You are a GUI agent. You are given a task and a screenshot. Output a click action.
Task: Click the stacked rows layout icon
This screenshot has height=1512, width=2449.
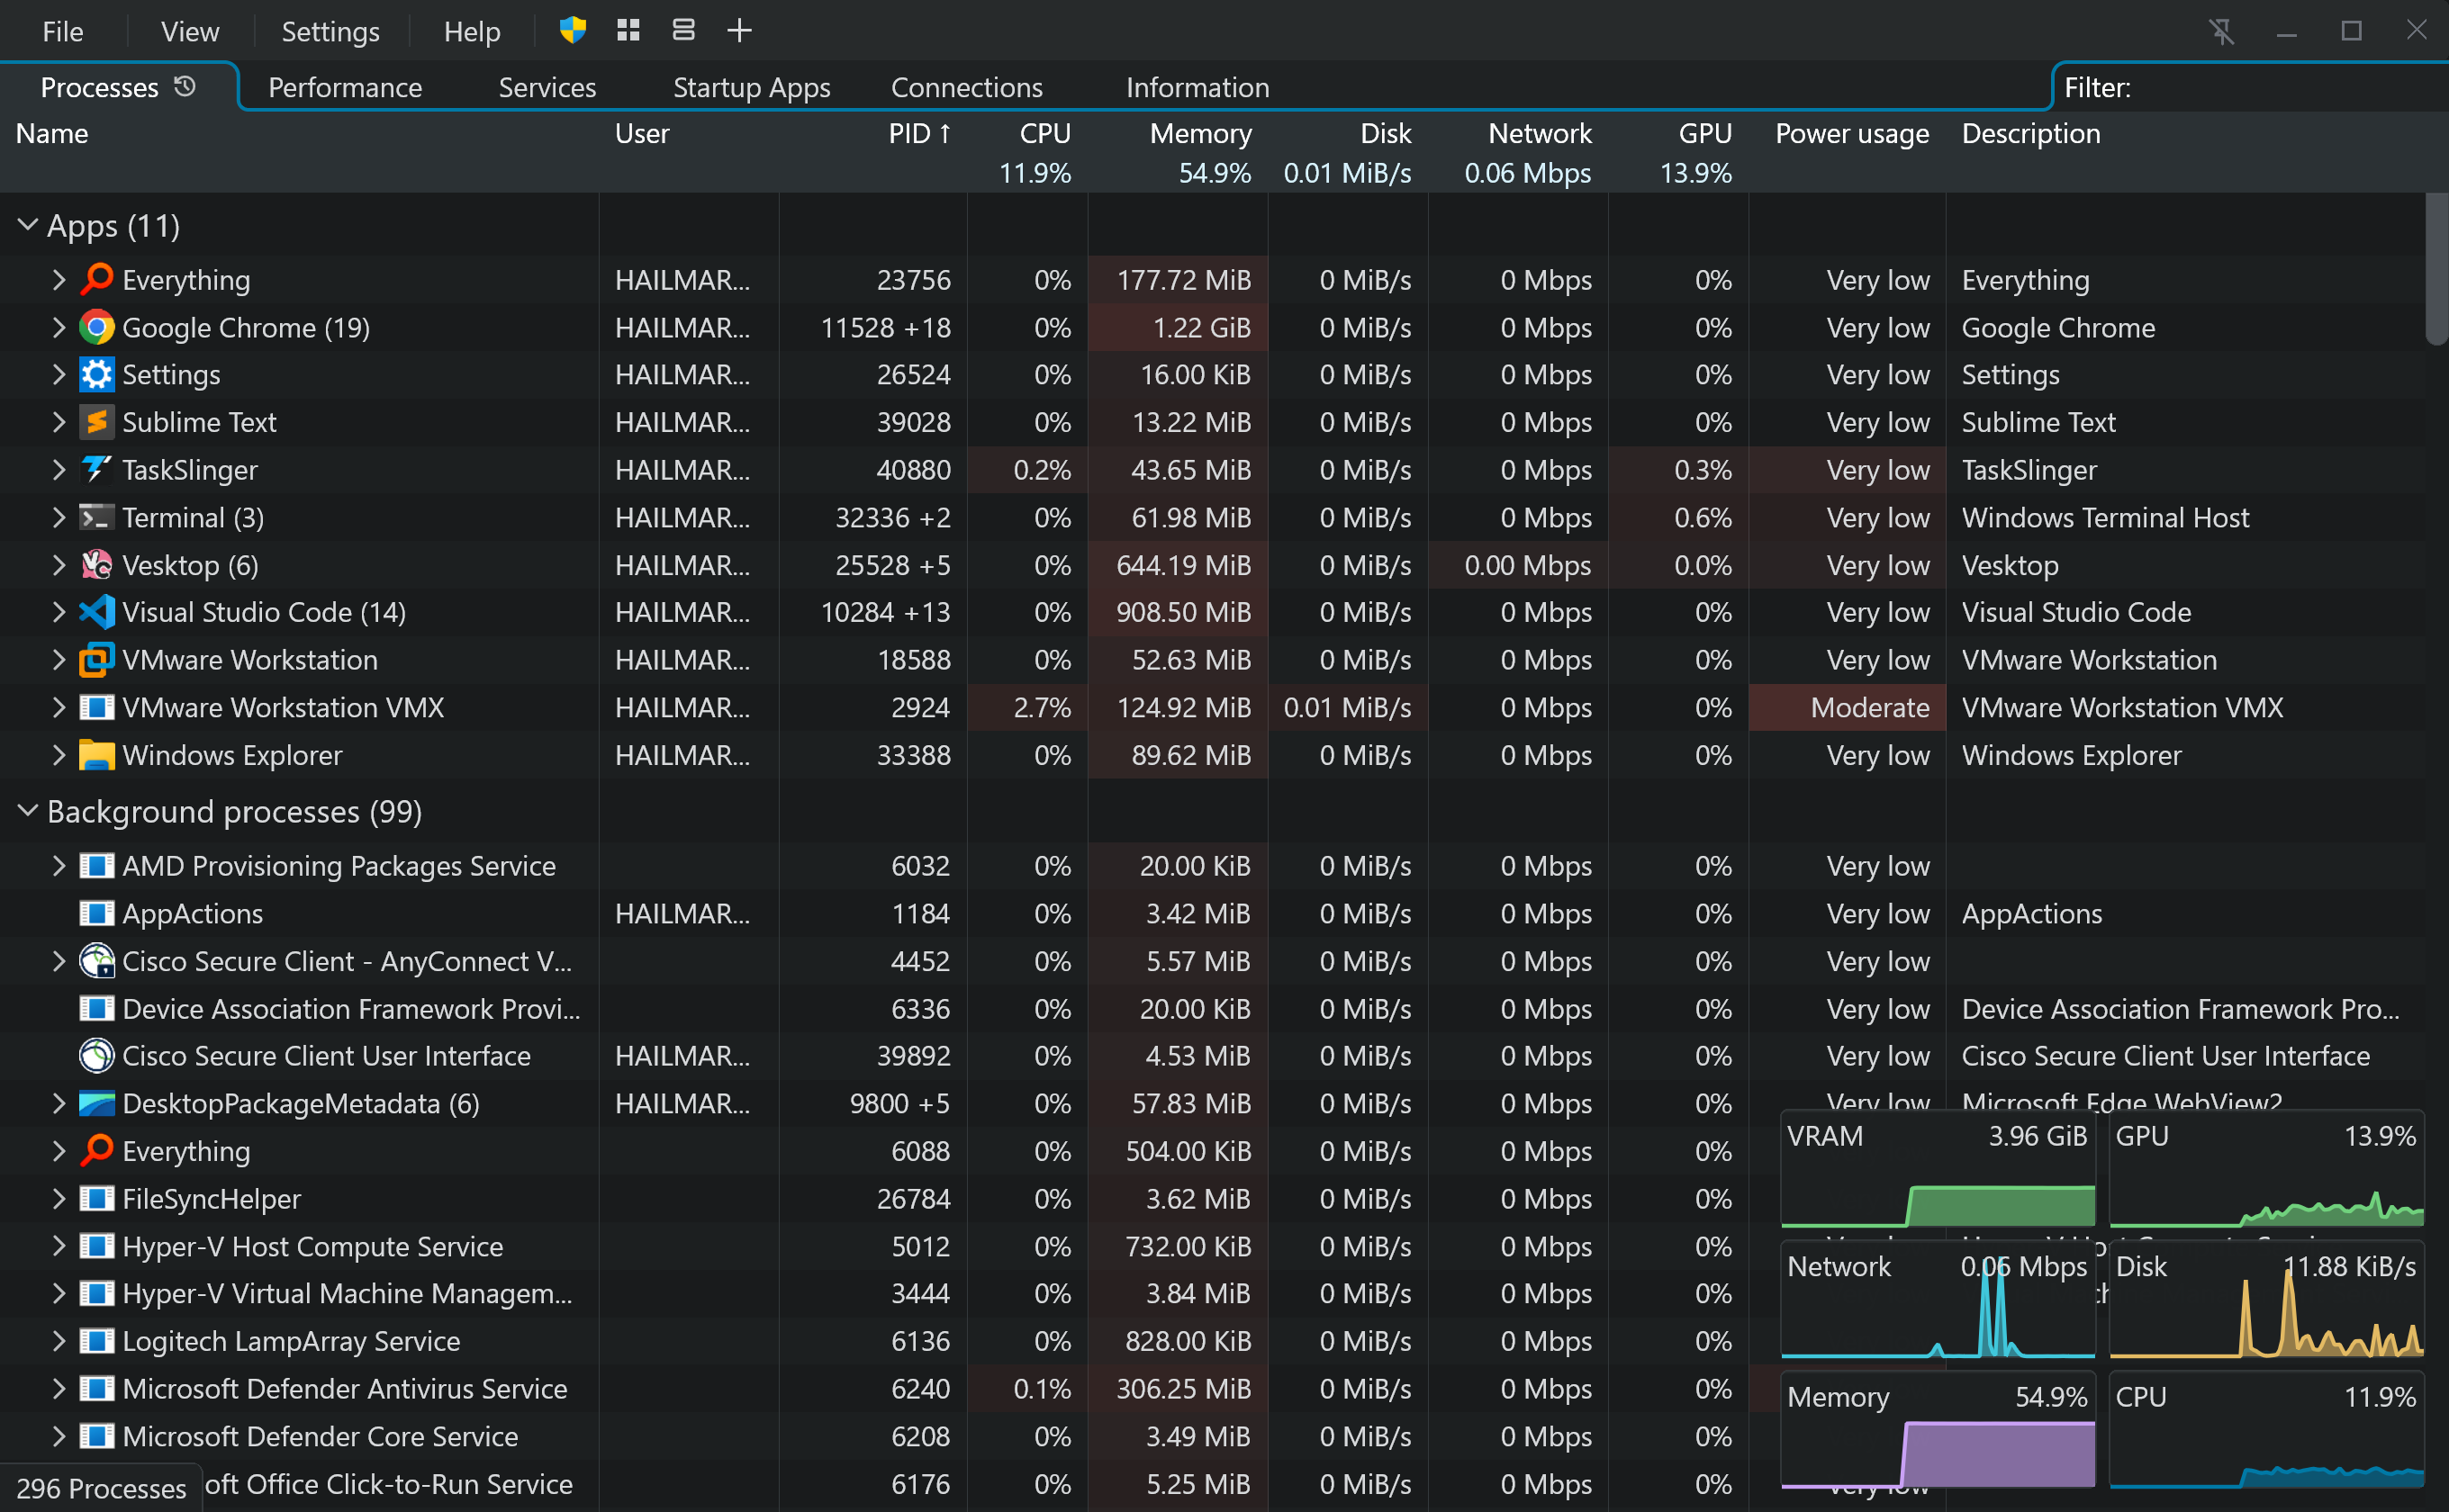point(683,31)
